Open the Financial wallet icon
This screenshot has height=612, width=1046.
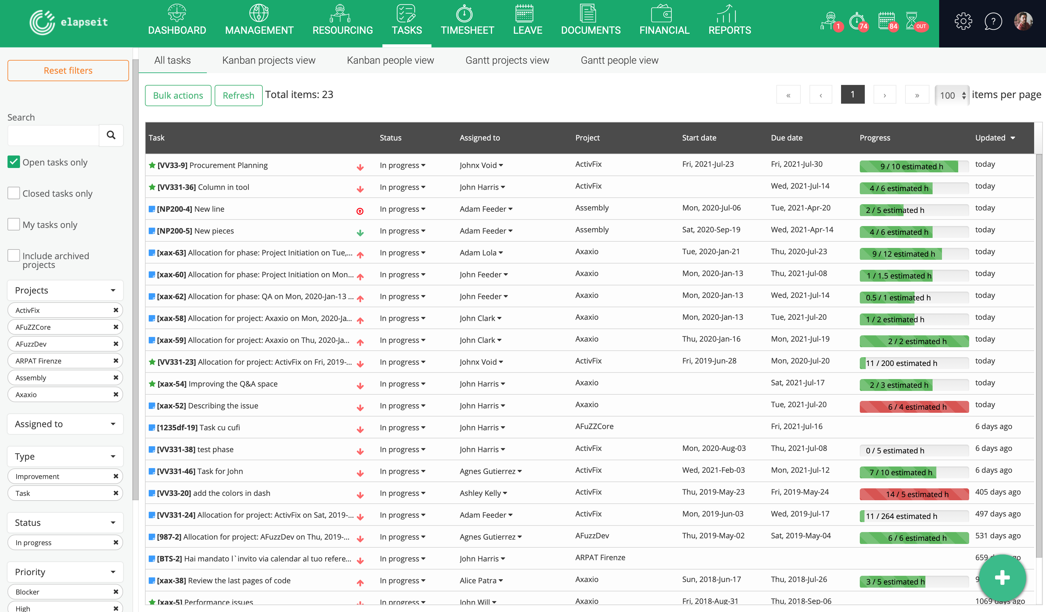[661, 13]
